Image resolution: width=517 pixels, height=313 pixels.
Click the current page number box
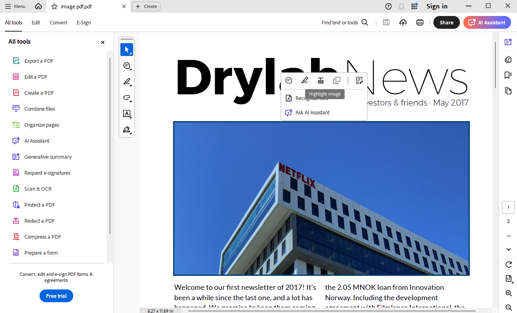pyautogui.click(x=508, y=207)
